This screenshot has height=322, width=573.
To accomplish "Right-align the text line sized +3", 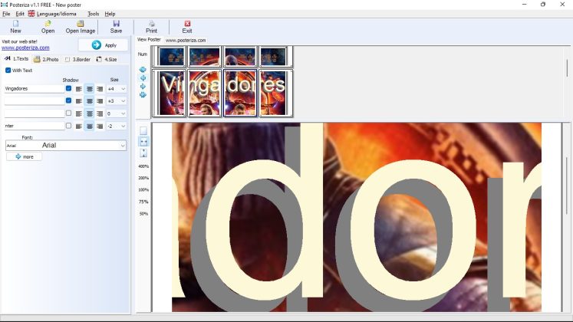I will pyautogui.click(x=100, y=101).
